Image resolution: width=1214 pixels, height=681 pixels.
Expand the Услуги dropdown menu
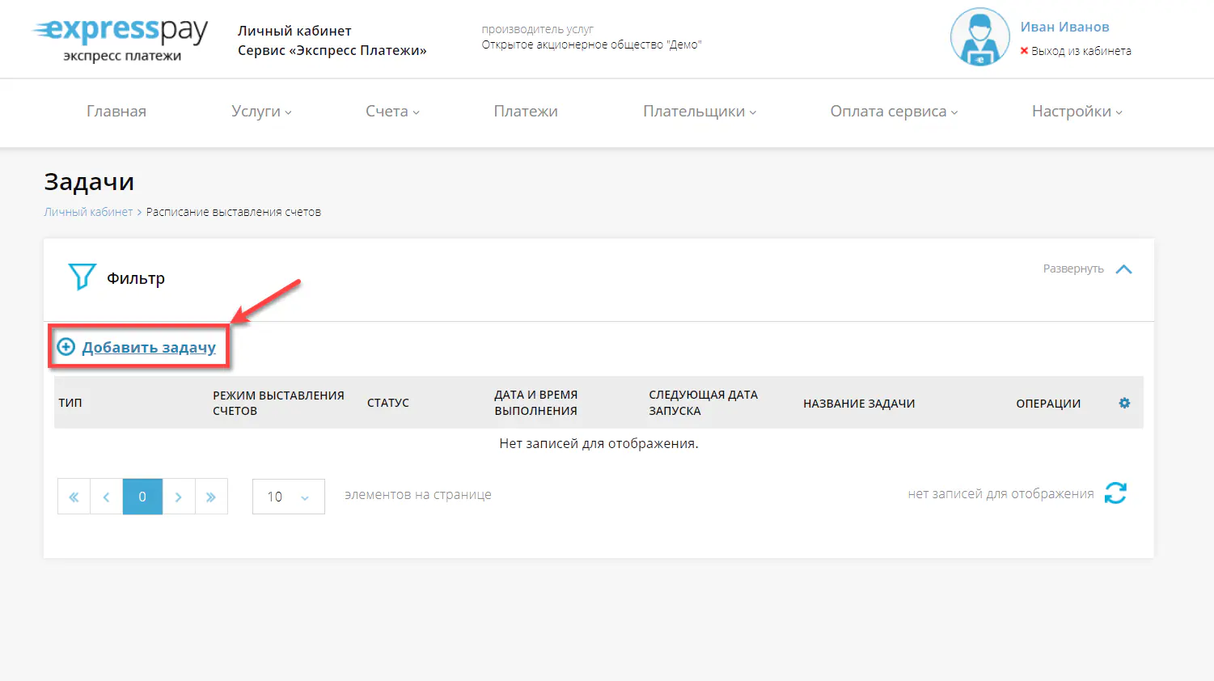(260, 111)
